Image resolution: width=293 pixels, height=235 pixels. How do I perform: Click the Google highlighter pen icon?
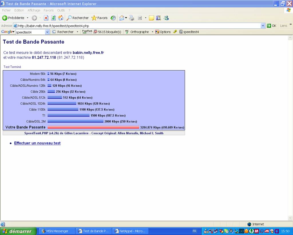175,32
